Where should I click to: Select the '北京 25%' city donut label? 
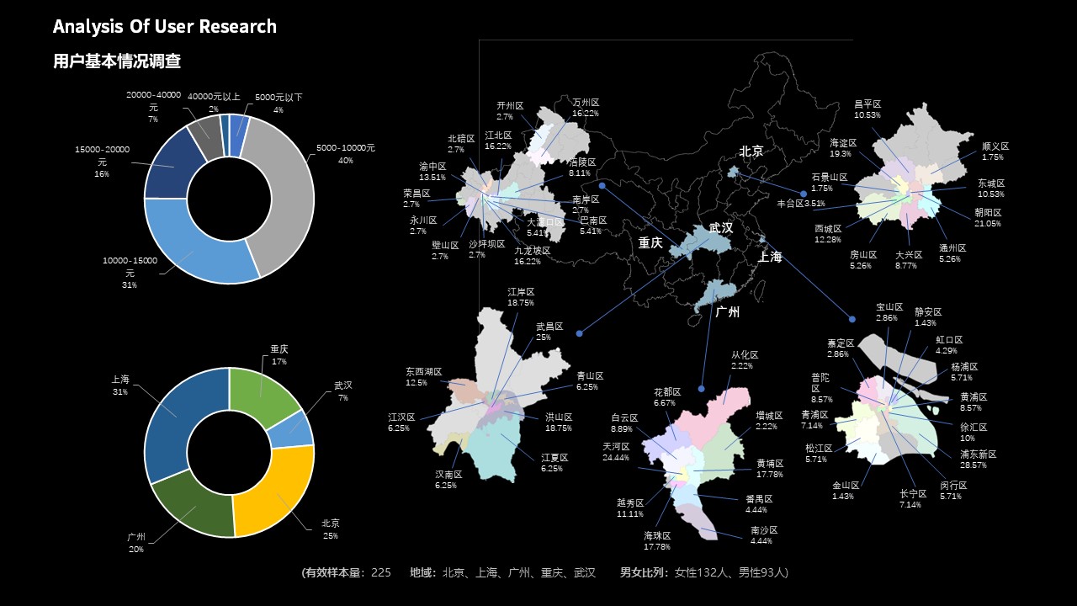point(331,529)
